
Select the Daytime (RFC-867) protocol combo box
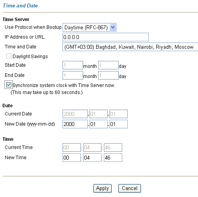point(89,27)
